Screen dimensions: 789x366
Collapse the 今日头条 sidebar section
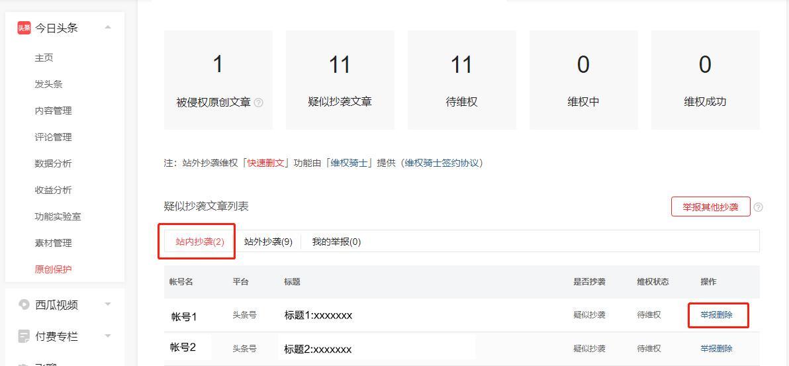coord(108,28)
